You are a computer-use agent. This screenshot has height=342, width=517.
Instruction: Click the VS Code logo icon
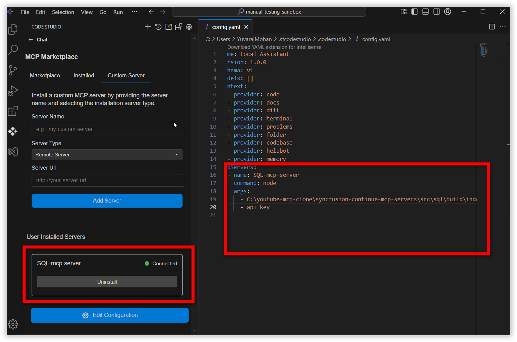tap(10, 12)
